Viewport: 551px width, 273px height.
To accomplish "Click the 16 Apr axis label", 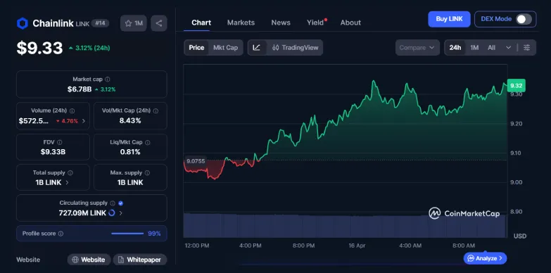I will pyautogui.click(x=357, y=246).
